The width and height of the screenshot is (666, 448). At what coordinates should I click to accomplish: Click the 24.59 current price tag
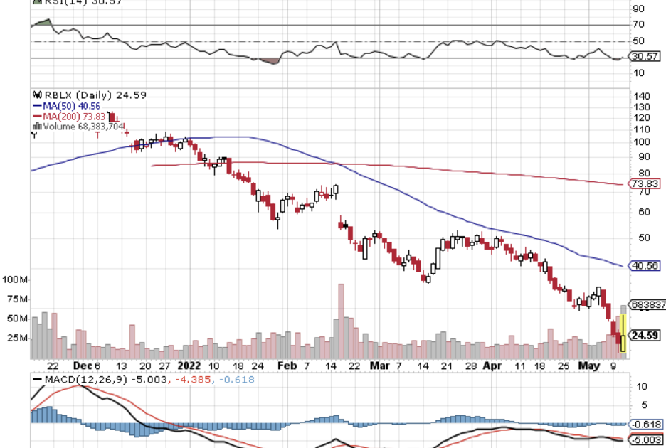click(x=643, y=335)
